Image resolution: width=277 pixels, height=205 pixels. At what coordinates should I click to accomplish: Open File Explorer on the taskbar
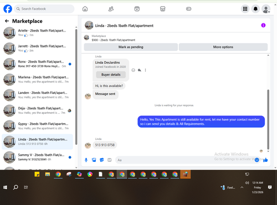48,174
